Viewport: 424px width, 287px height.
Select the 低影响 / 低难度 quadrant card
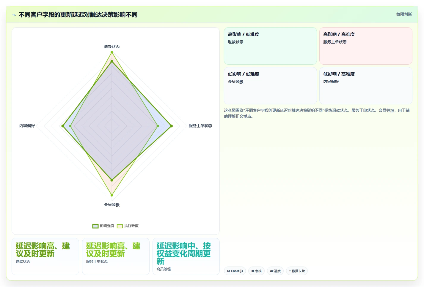coord(270,86)
